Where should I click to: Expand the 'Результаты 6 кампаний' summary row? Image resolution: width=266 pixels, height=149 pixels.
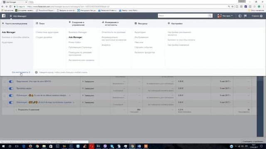(16, 110)
